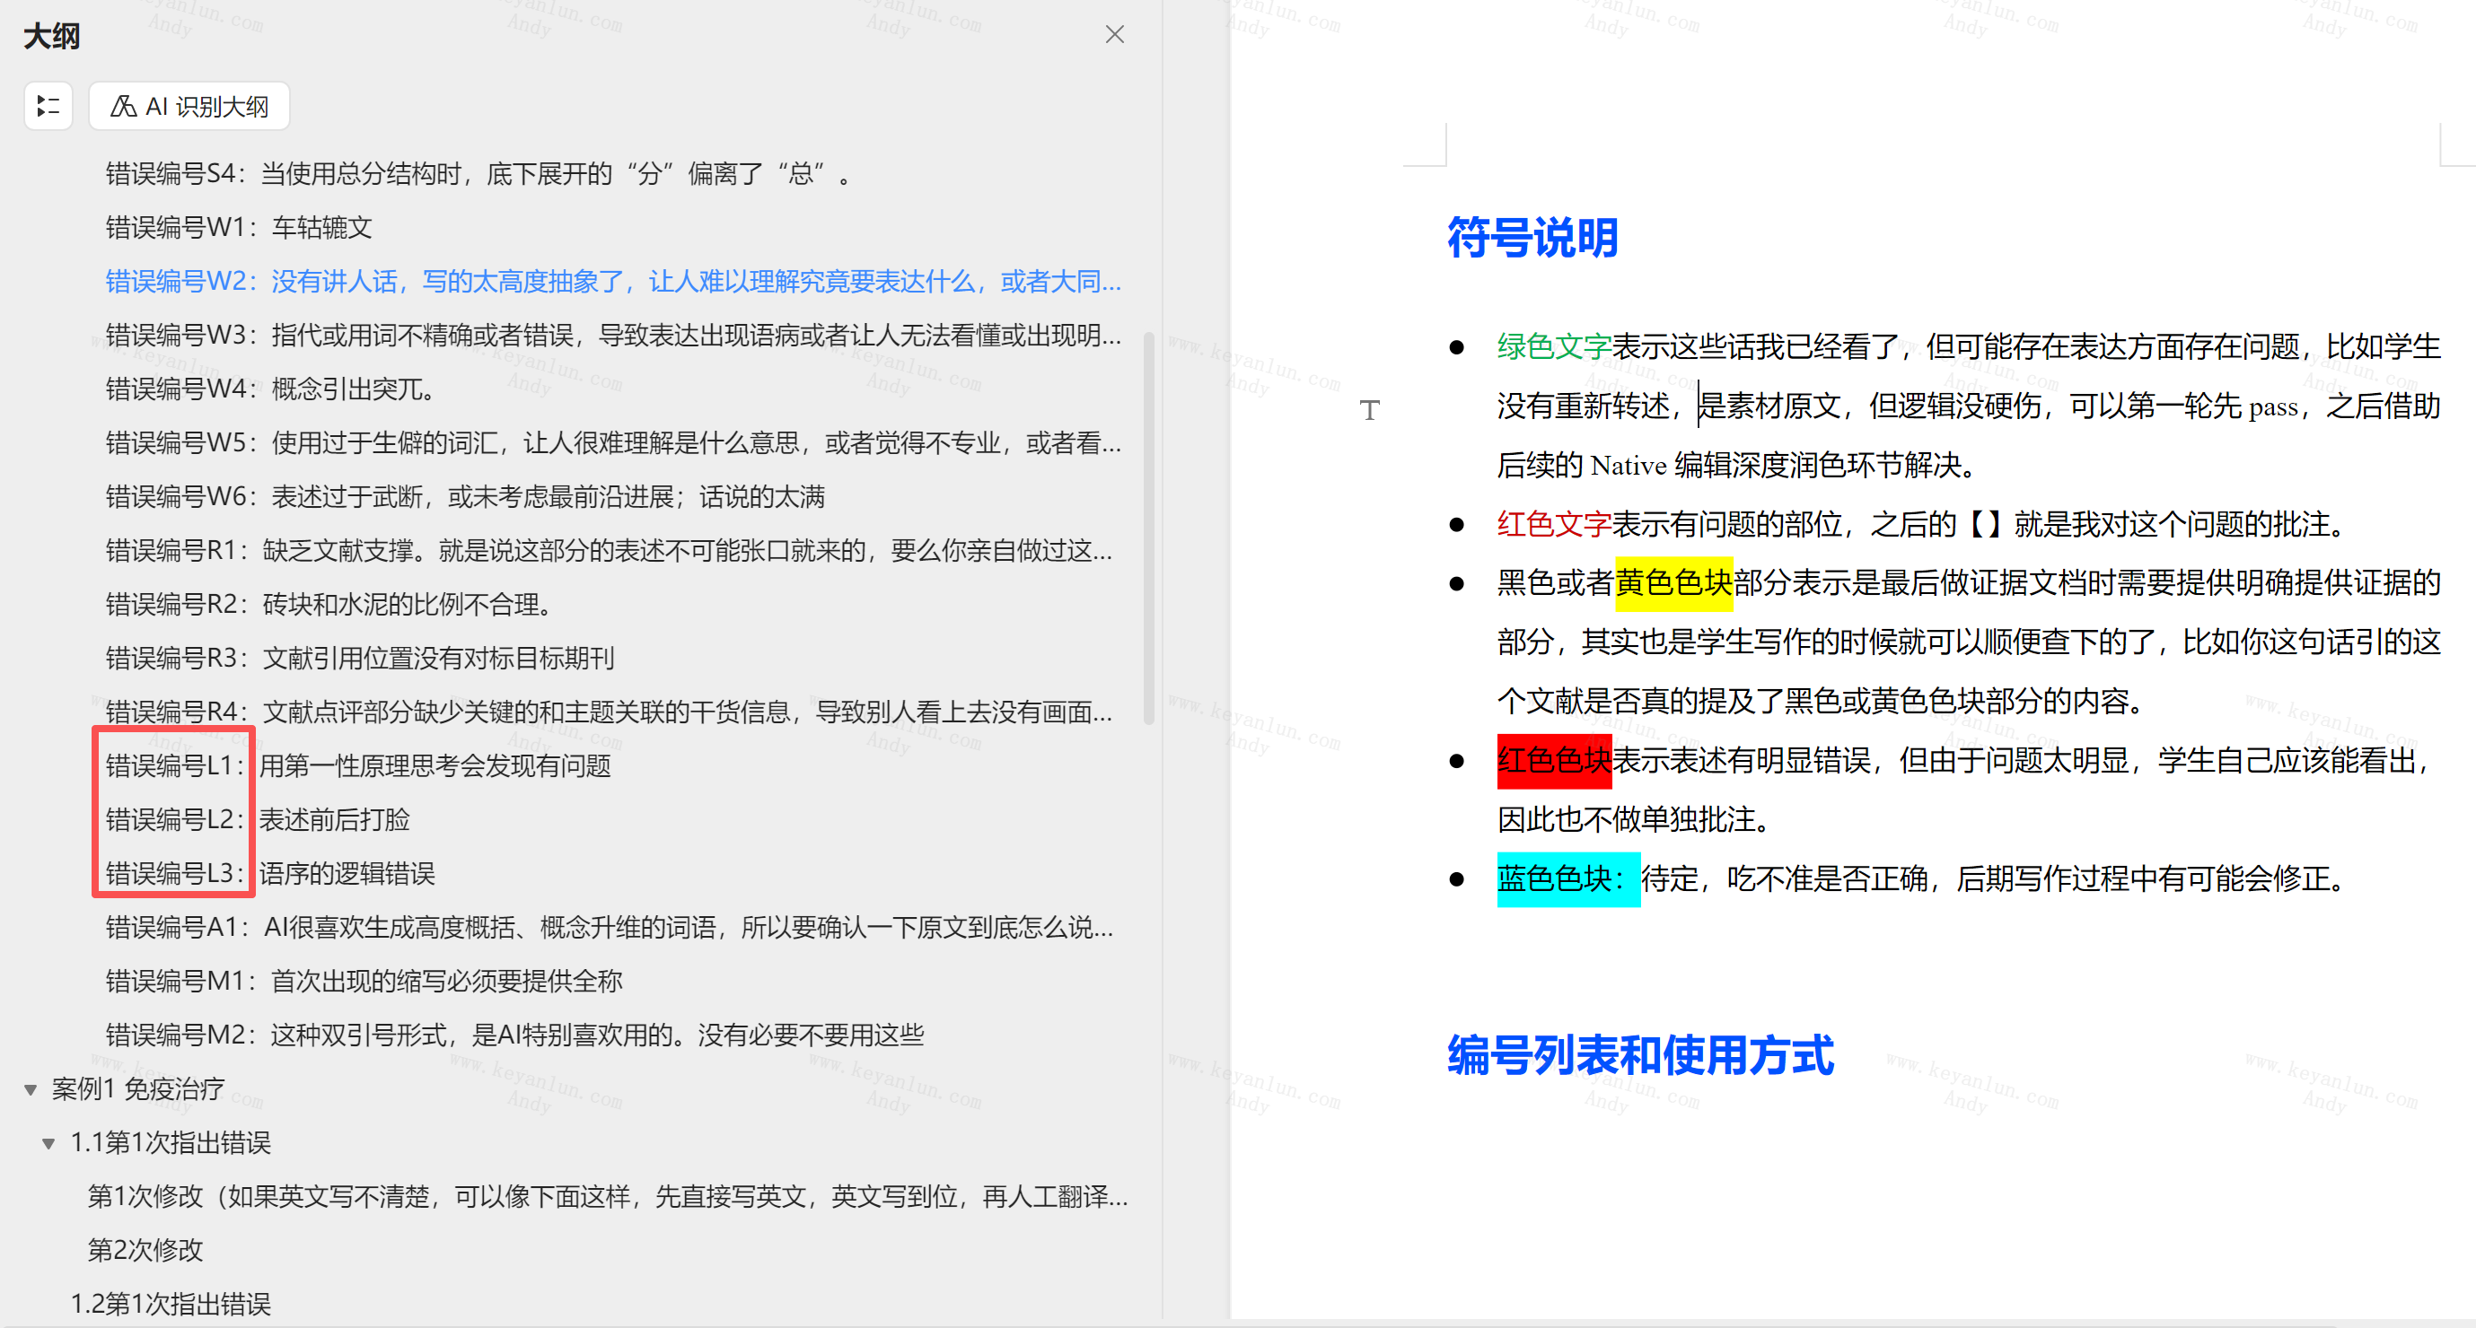The height and width of the screenshot is (1328, 2476).
Task: Open 第1次修改 outline entry
Action: (x=609, y=1196)
